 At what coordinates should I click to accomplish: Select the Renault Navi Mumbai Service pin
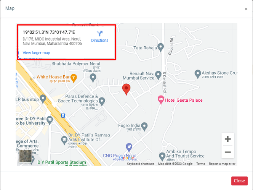(x=158, y=75)
